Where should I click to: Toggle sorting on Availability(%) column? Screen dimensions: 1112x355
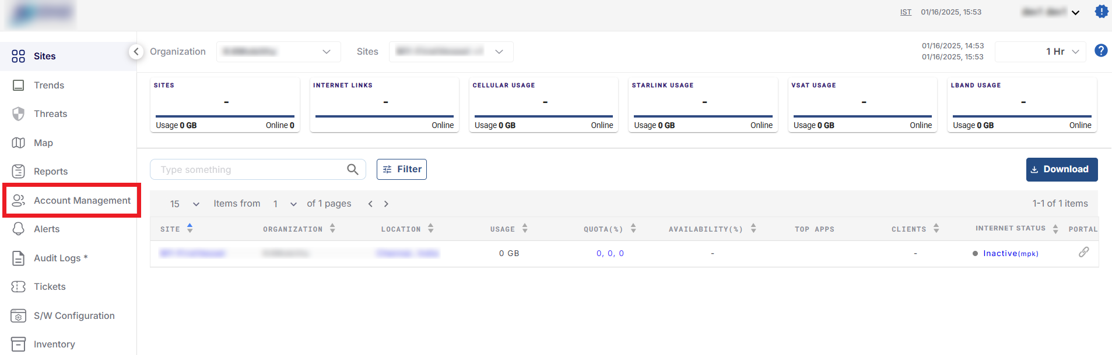(x=753, y=229)
